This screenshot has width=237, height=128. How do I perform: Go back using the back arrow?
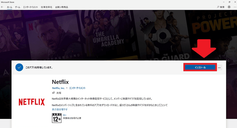tap(2, 7)
